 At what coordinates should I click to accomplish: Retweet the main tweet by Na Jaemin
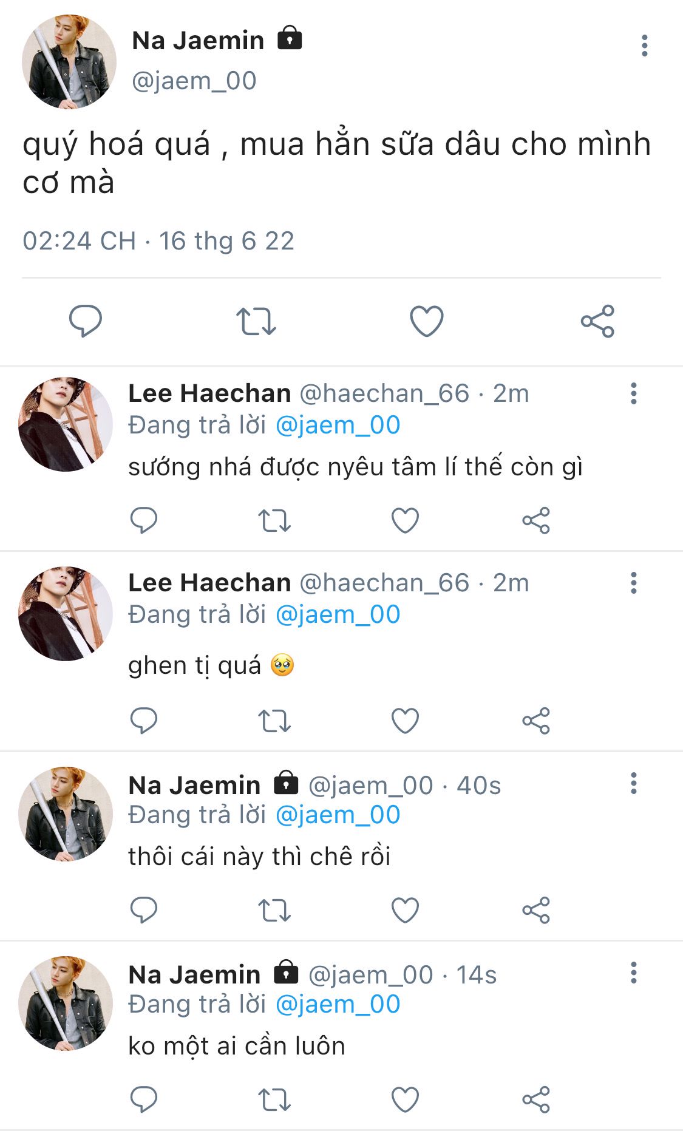point(256,321)
